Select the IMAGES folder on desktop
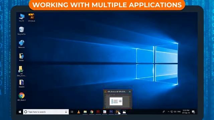The image size is (214, 120). tap(21, 84)
